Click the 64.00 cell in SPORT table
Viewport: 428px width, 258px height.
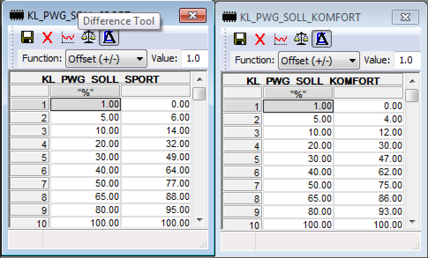pos(156,170)
